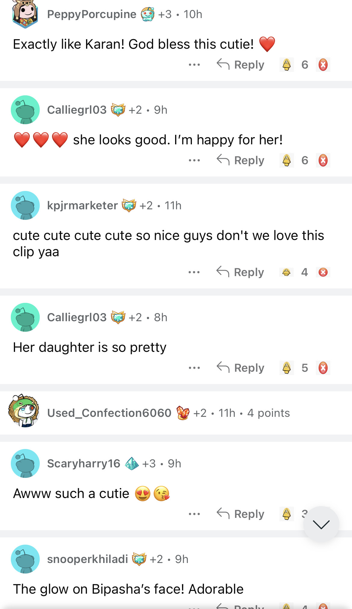Open PeppyPorcupine's user profile name
Viewport: 352px width, 609px height.
point(92,14)
